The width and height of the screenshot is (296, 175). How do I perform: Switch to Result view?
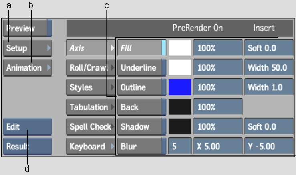27,146
